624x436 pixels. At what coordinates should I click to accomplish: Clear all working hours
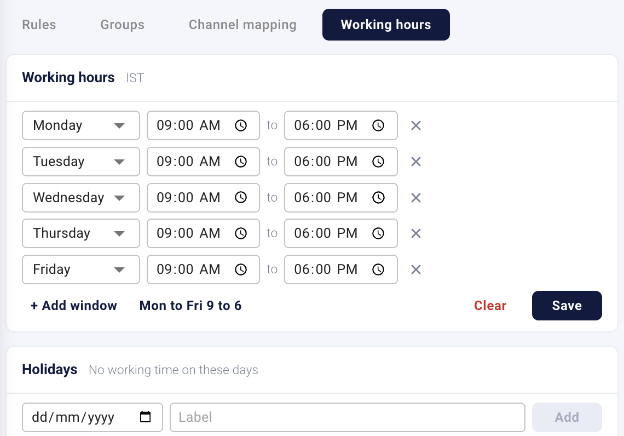(x=490, y=306)
